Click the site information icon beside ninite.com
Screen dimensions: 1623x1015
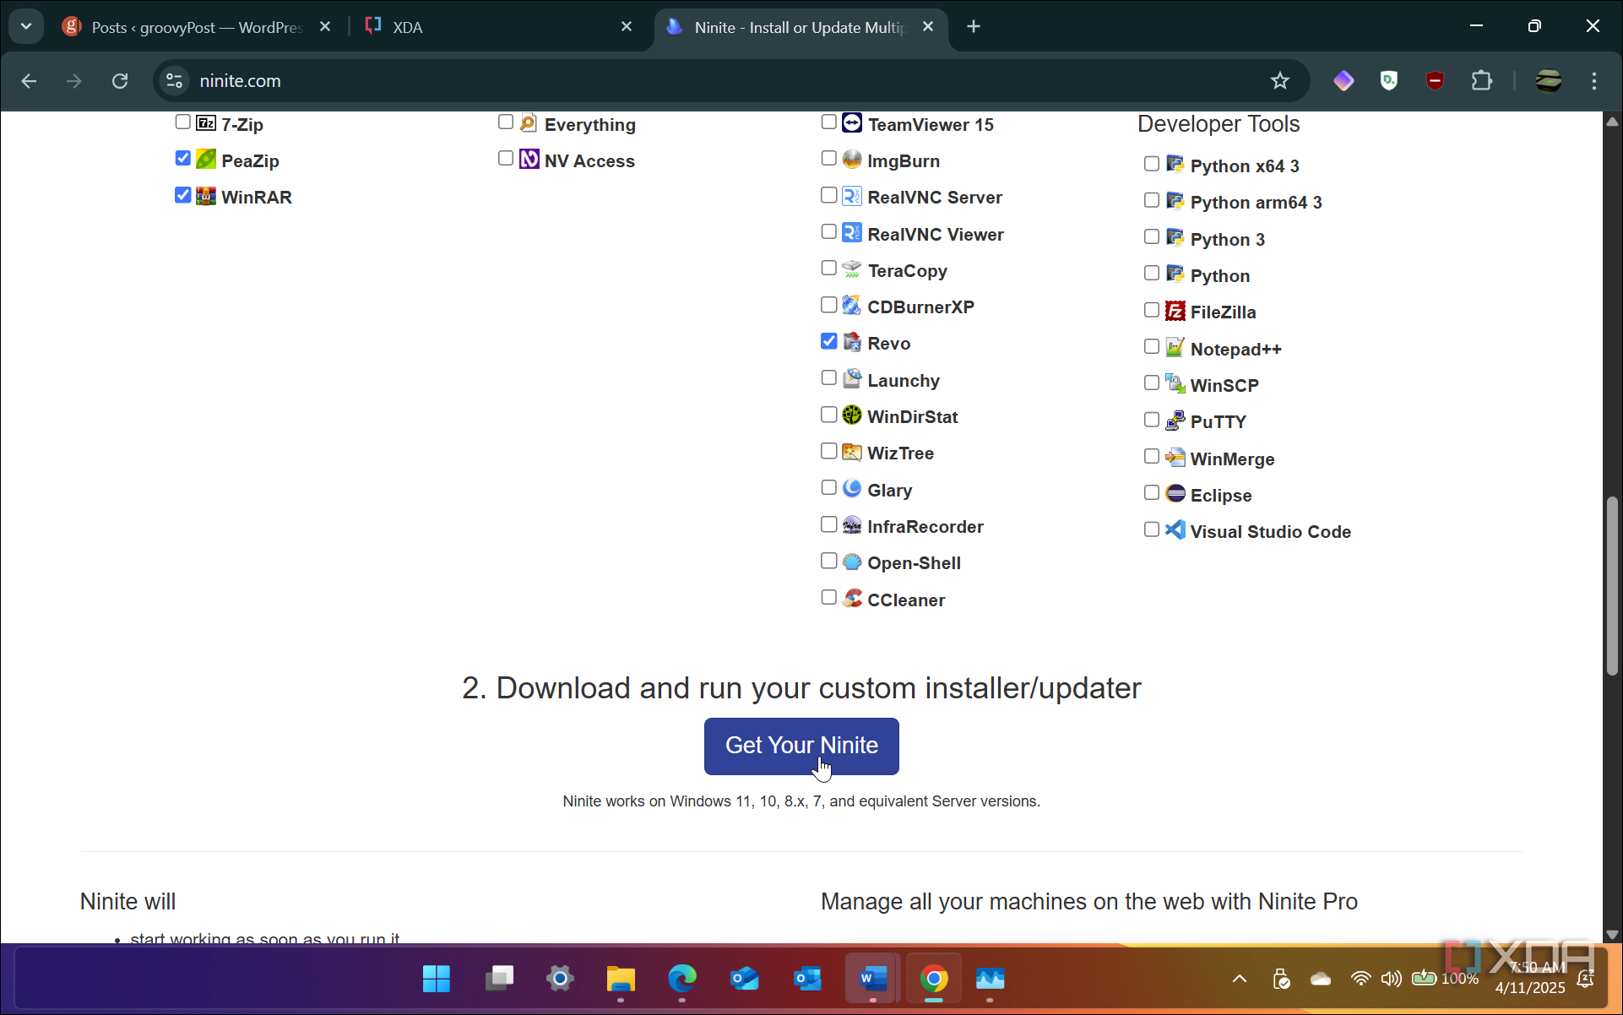click(x=174, y=81)
